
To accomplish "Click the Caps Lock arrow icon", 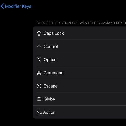I will click(x=39, y=33).
